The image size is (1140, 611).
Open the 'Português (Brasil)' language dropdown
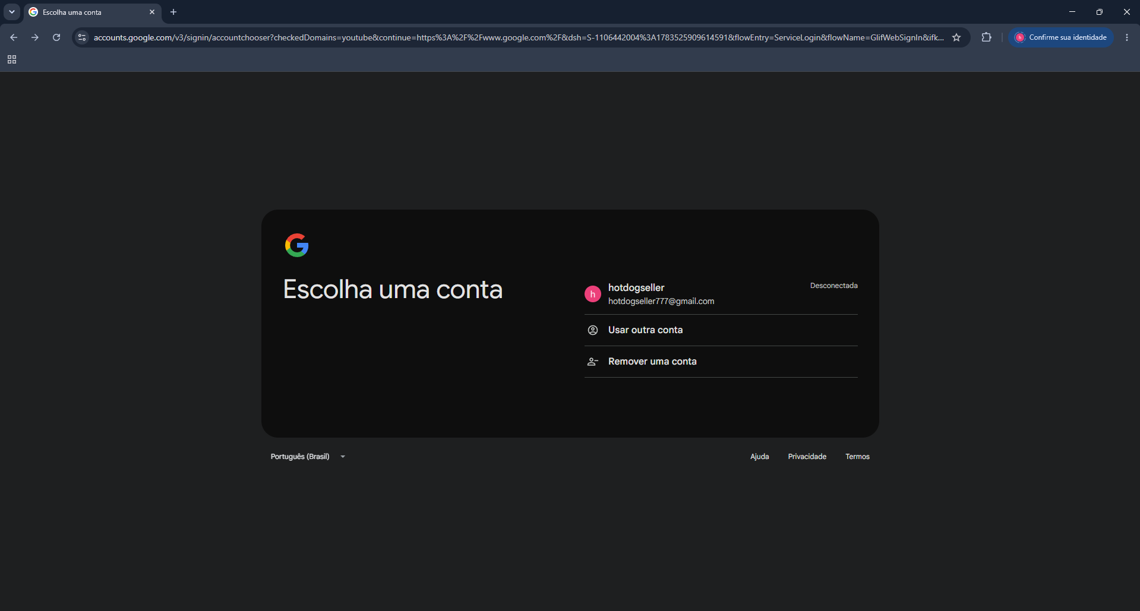pyautogui.click(x=308, y=457)
